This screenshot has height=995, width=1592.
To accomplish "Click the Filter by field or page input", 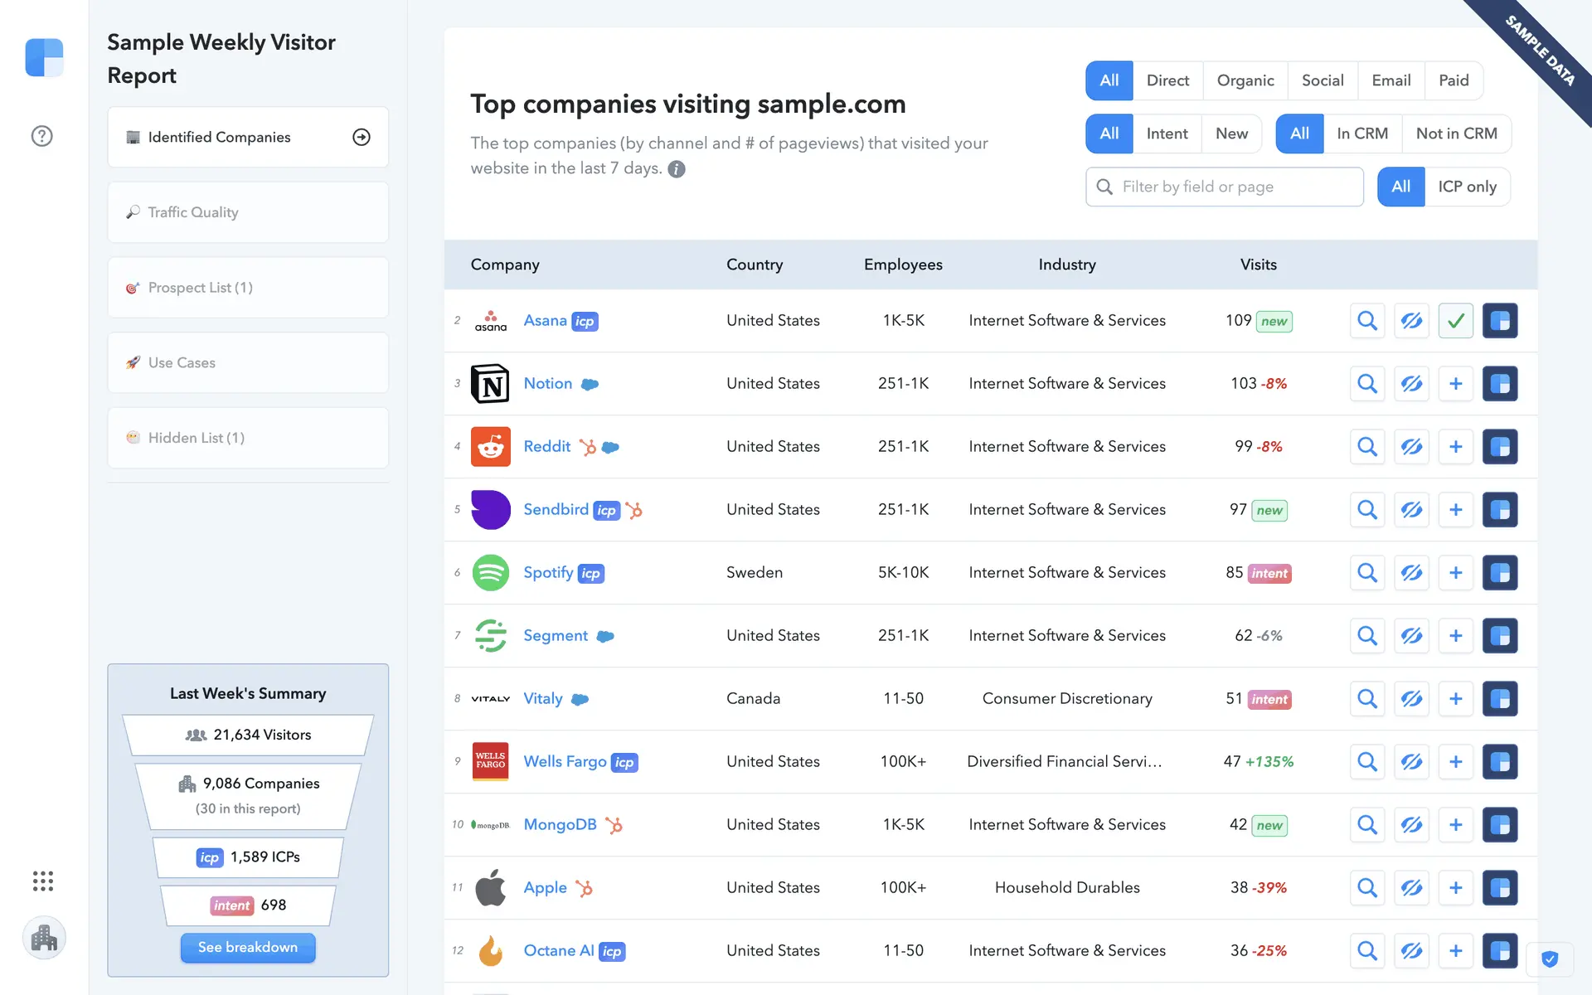I will pyautogui.click(x=1235, y=187).
